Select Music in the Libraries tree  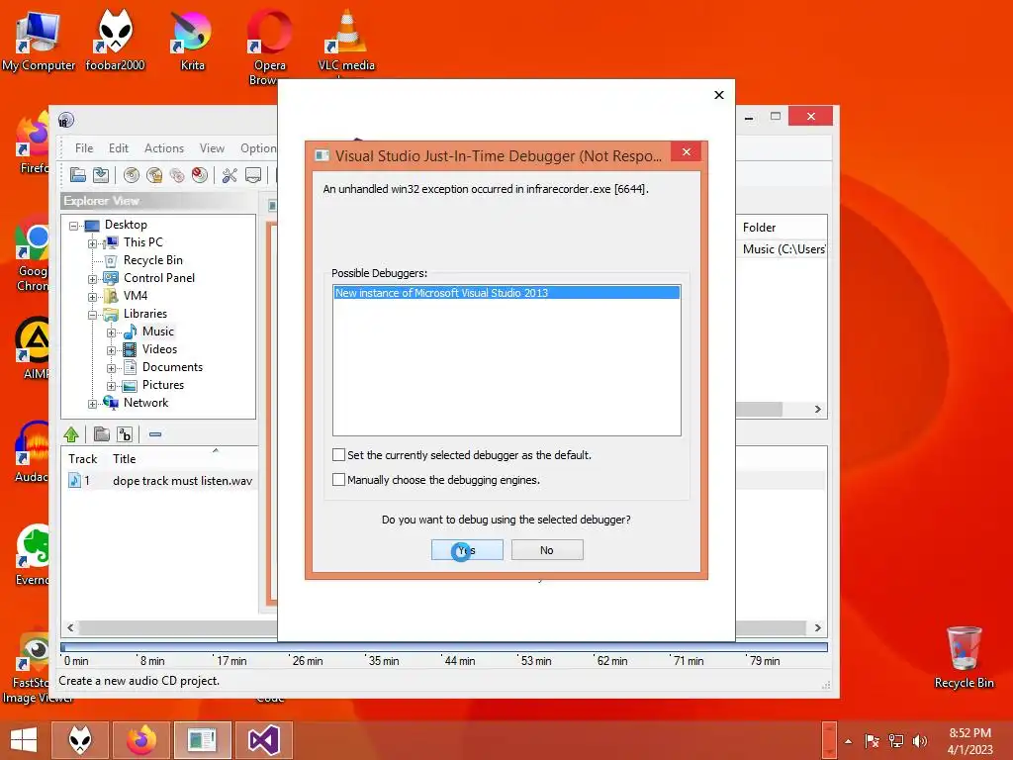pos(157,331)
